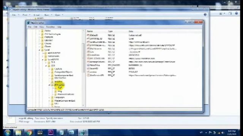
Task: Open the File menu in Windows Photo Viewer
Action: [x=14, y=15]
